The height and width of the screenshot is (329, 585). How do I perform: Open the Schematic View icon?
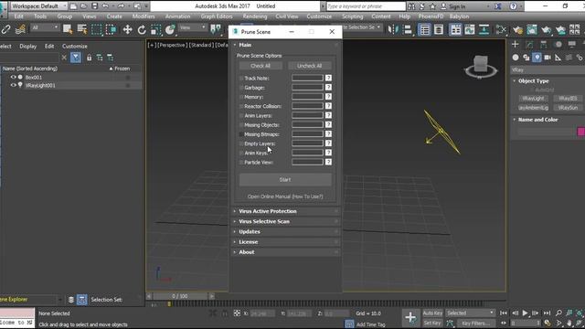click(x=484, y=29)
